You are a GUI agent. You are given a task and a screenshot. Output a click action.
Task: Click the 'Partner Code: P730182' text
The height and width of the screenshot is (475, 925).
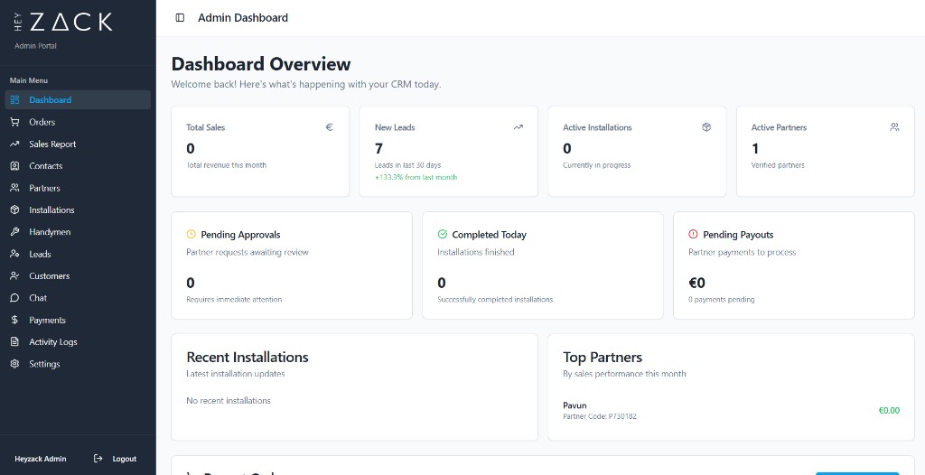coord(600,416)
